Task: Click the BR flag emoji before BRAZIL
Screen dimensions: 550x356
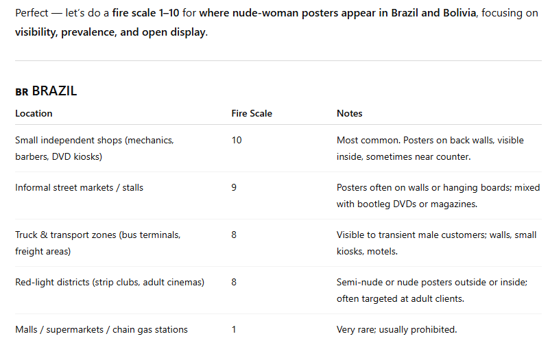Action: point(22,92)
